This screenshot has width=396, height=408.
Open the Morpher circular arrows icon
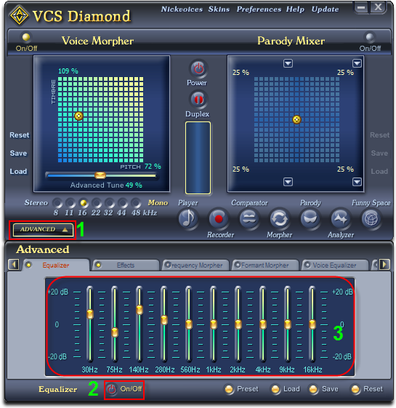[280, 219]
